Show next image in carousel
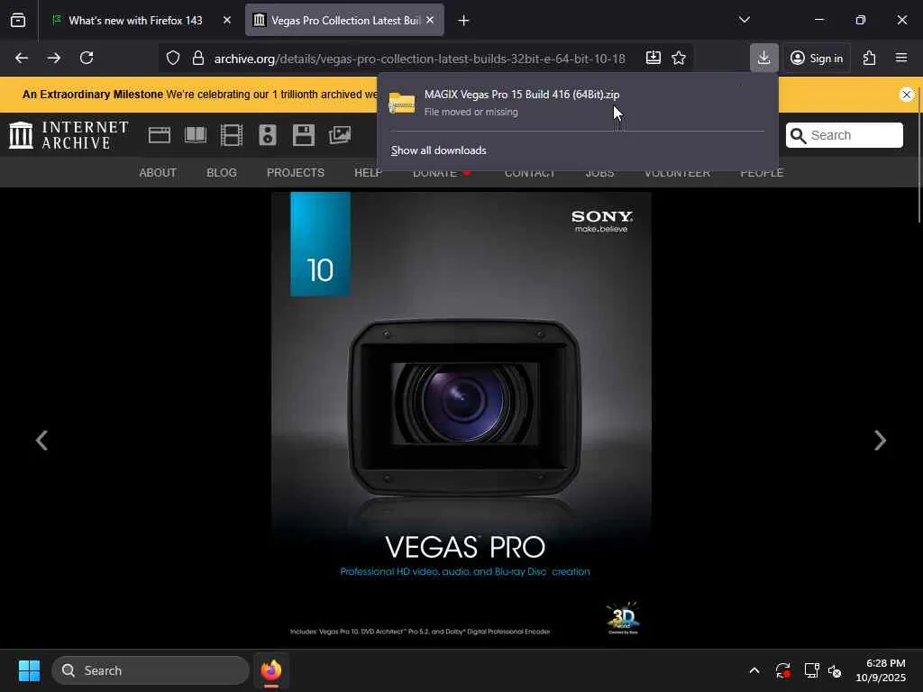The image size is (923, 692). click(x=880, y=440)
